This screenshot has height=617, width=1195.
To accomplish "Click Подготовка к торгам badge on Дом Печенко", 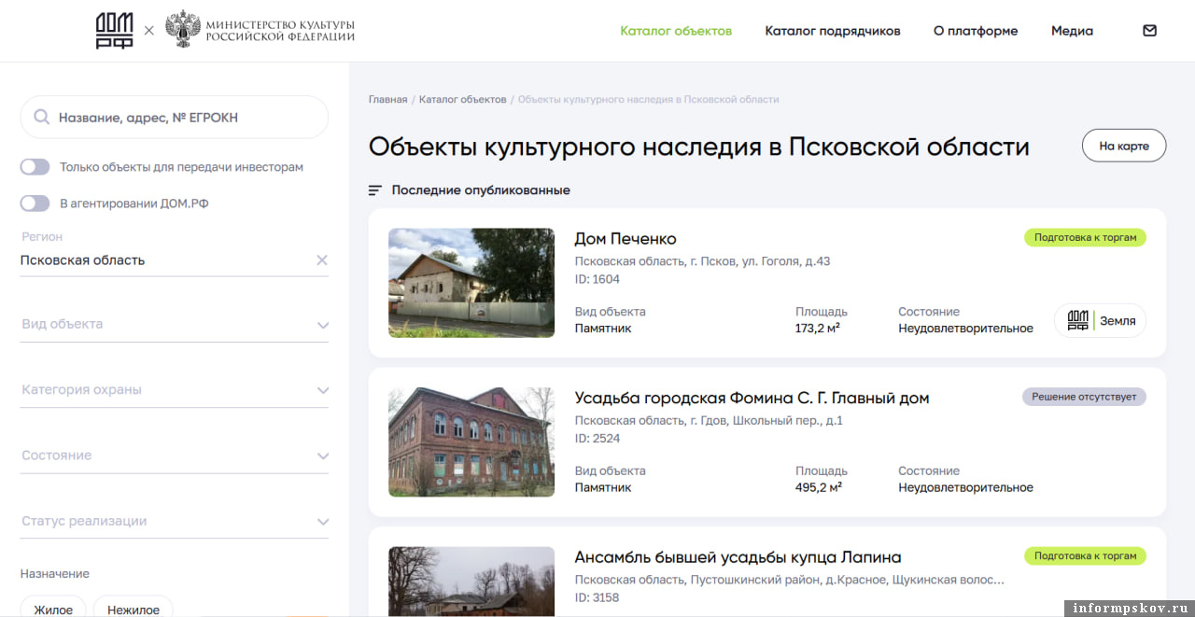I will point(1085,237).
